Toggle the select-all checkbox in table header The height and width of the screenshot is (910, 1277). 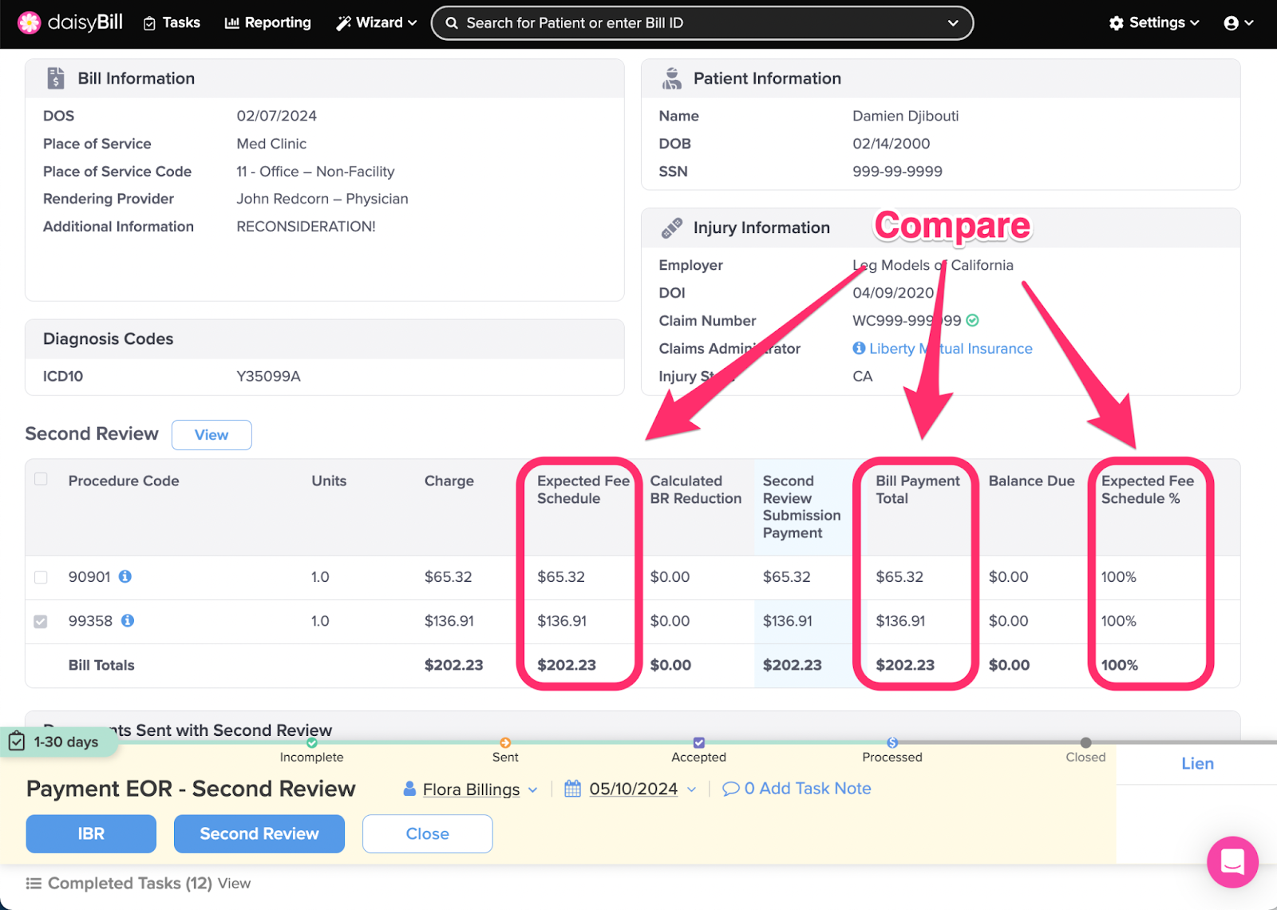(41, 477)
